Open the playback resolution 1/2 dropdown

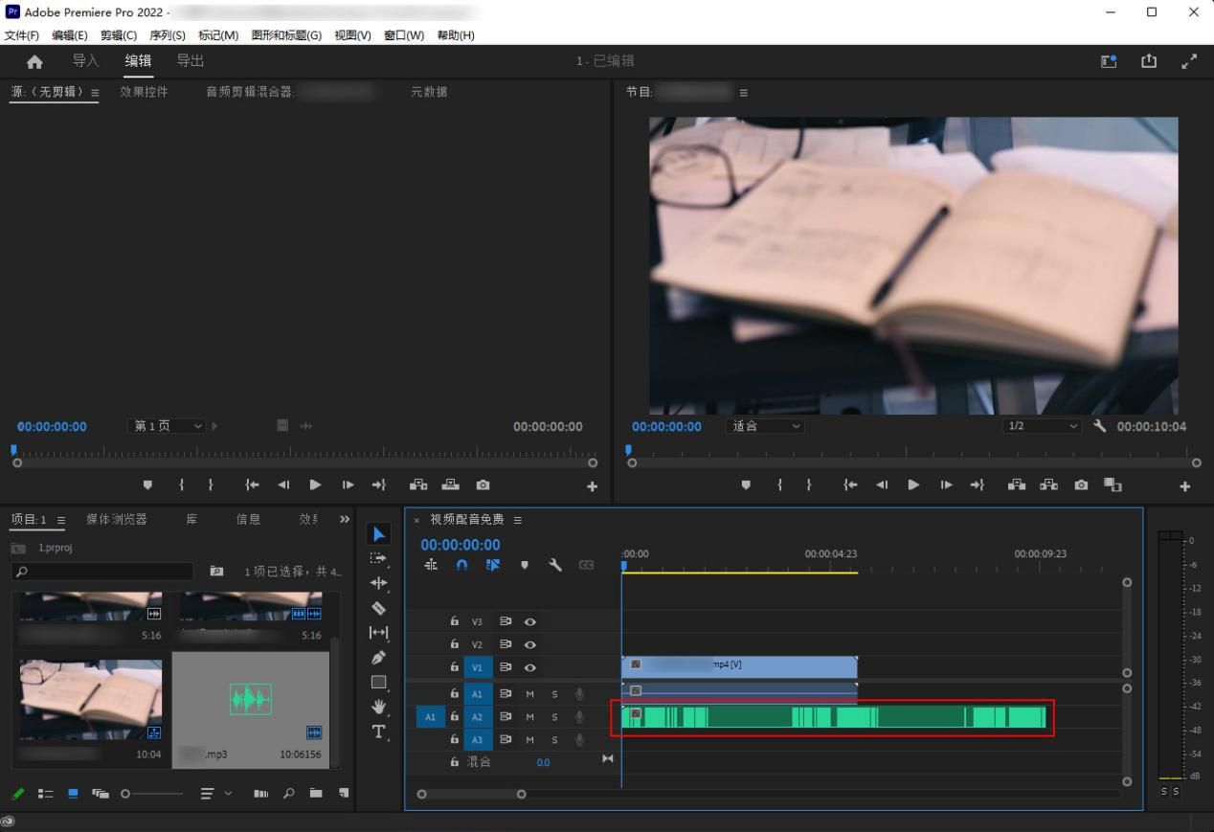pyautogui.click(x=1042, y=426)
